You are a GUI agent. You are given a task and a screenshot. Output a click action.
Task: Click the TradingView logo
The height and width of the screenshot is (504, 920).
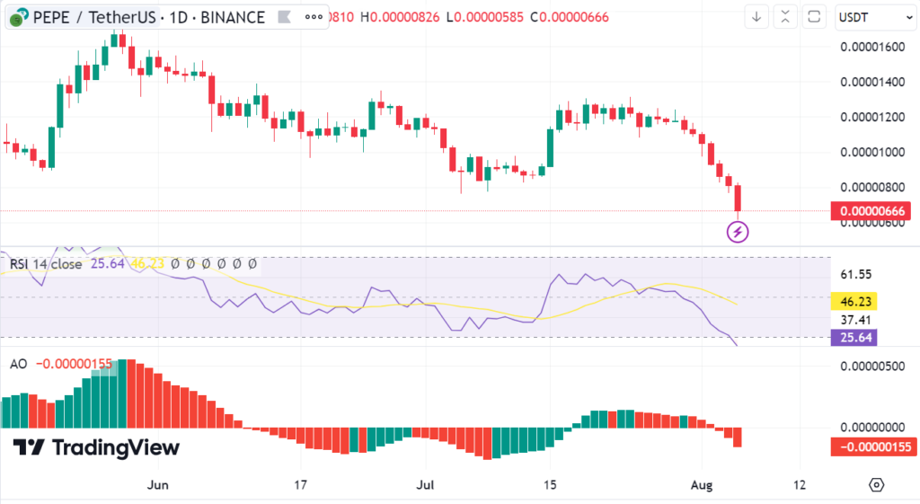coord(96,447)
